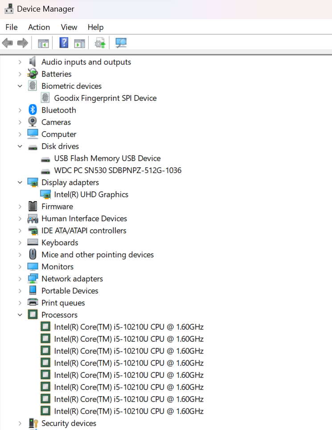Screen dimensions: 332x430
Task: Open the blue Help question-mark toolbar icon
Action: click(64, 43)
